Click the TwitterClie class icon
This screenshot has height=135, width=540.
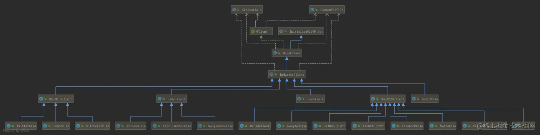click(8, 126)
